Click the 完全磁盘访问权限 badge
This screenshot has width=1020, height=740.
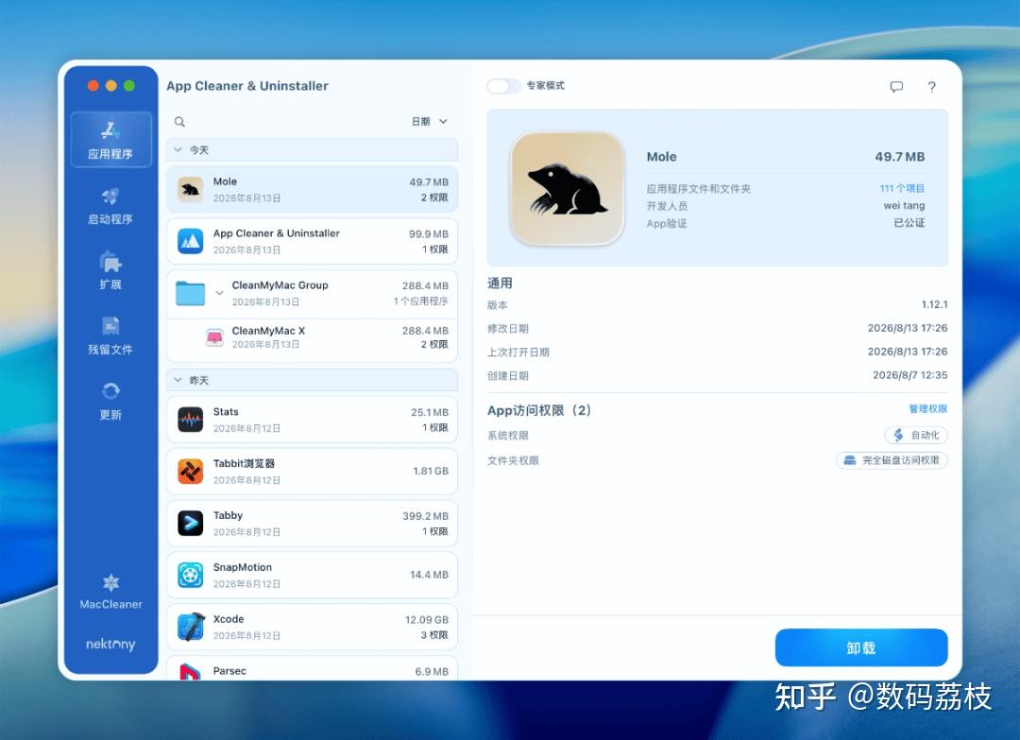892,460
